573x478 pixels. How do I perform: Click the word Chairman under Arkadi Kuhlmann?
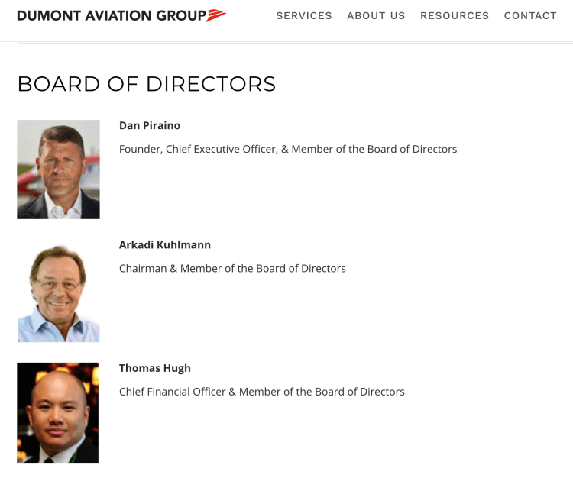[x=143, y=269]
